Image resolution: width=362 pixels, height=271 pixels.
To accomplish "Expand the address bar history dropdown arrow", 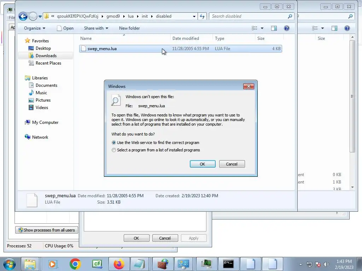I will coord(194,16).
